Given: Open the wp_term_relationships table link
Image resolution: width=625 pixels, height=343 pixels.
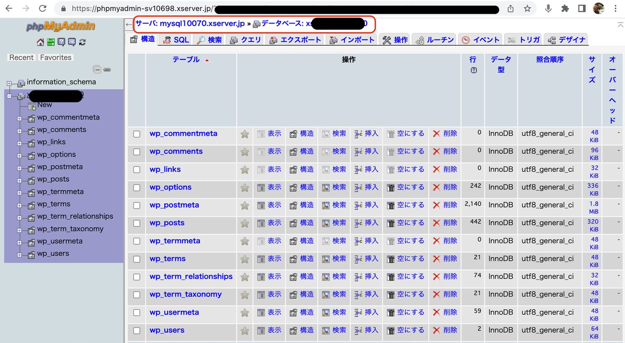Looking at the screenshot, I should (x=191, y=277).
